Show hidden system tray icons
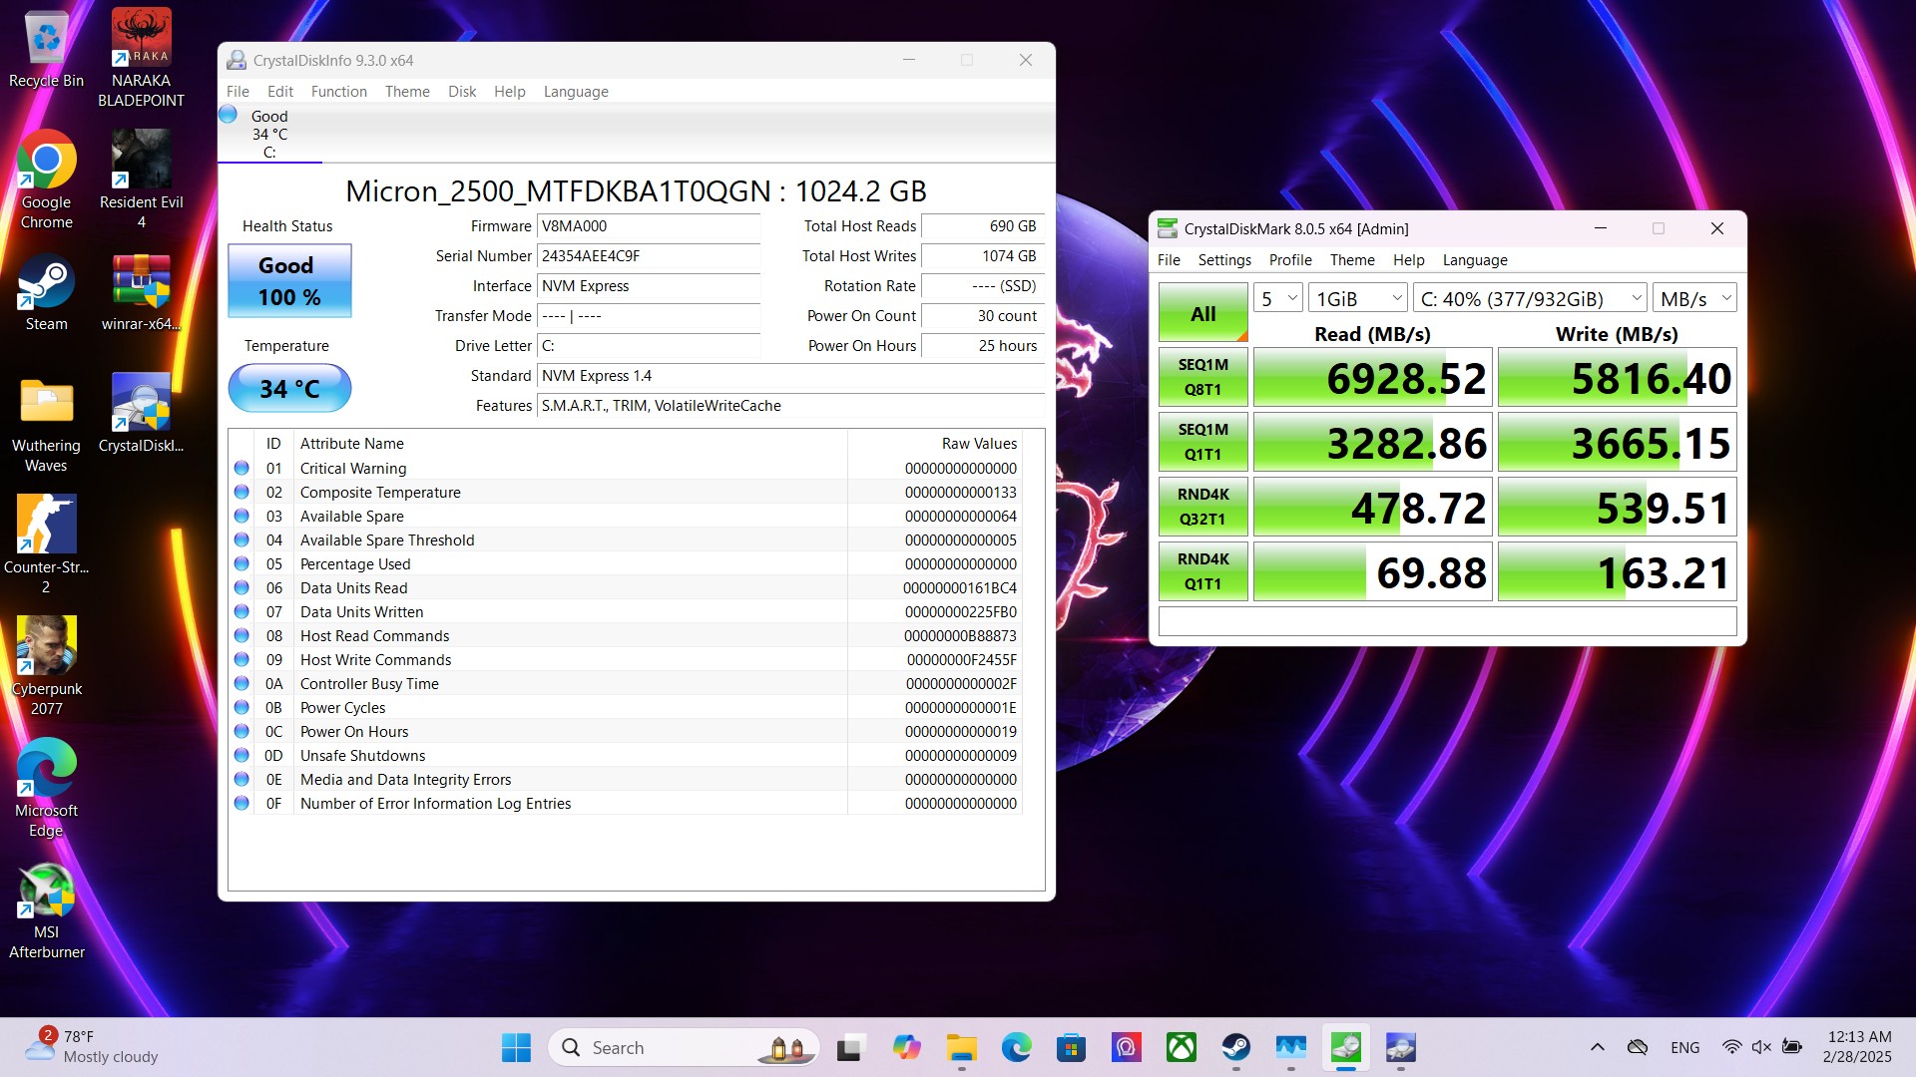This screenshot has height=1077, width=1916. click(1598, 1047)
